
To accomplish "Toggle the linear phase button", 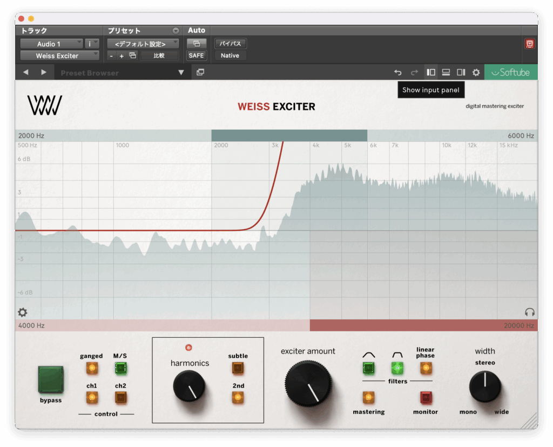I will [426, 368].
